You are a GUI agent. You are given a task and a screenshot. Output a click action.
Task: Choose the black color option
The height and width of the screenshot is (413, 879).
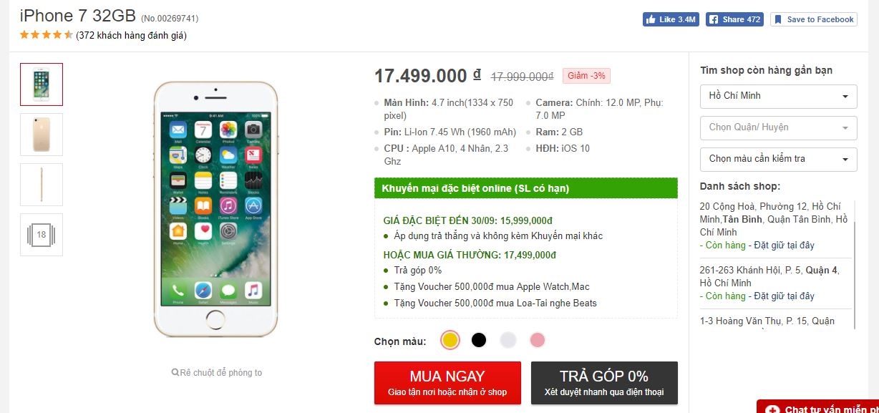click(x=479, y=341)
